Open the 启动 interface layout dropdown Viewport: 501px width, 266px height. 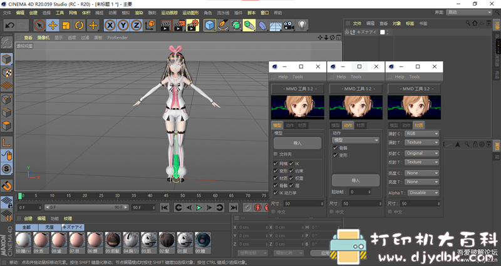point(468,12)
